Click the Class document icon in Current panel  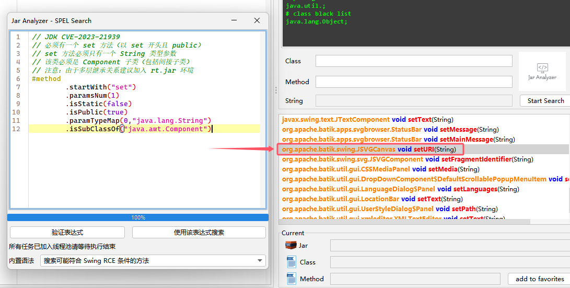pos(291,262)
